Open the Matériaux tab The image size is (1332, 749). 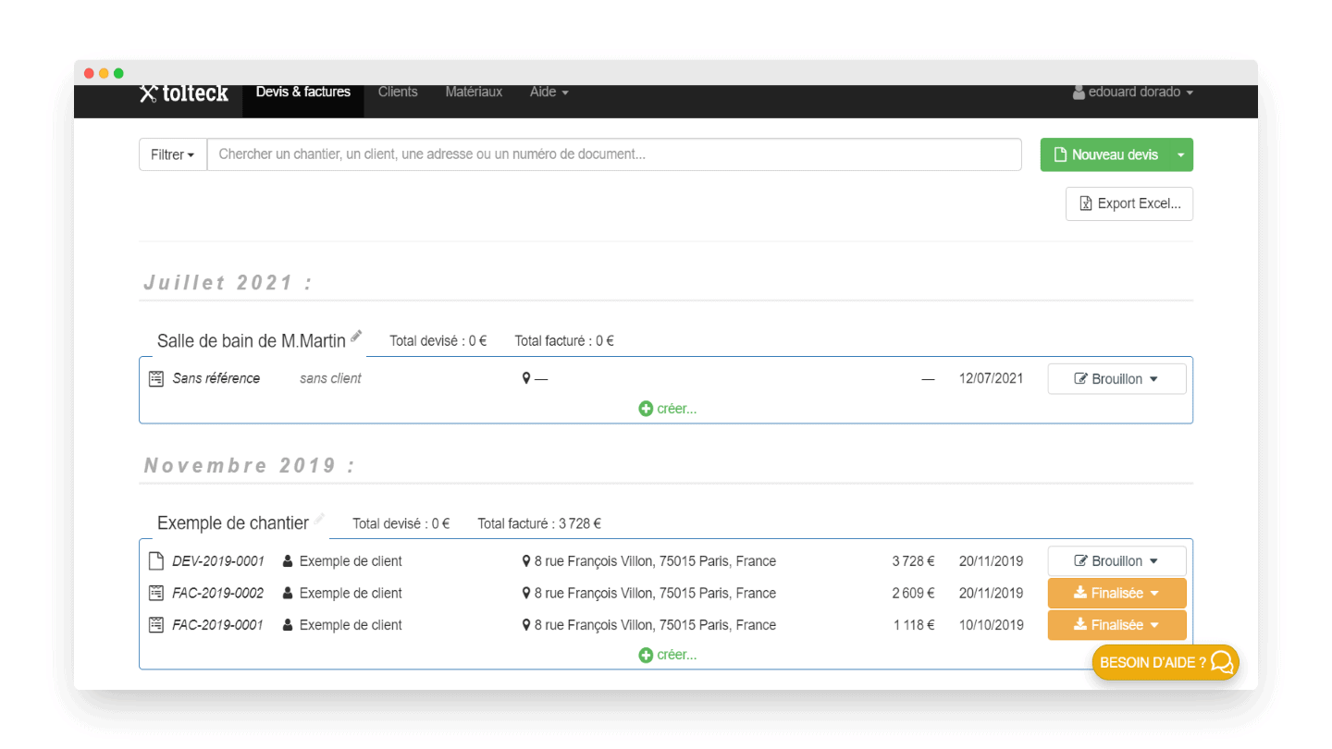(474, 92)
